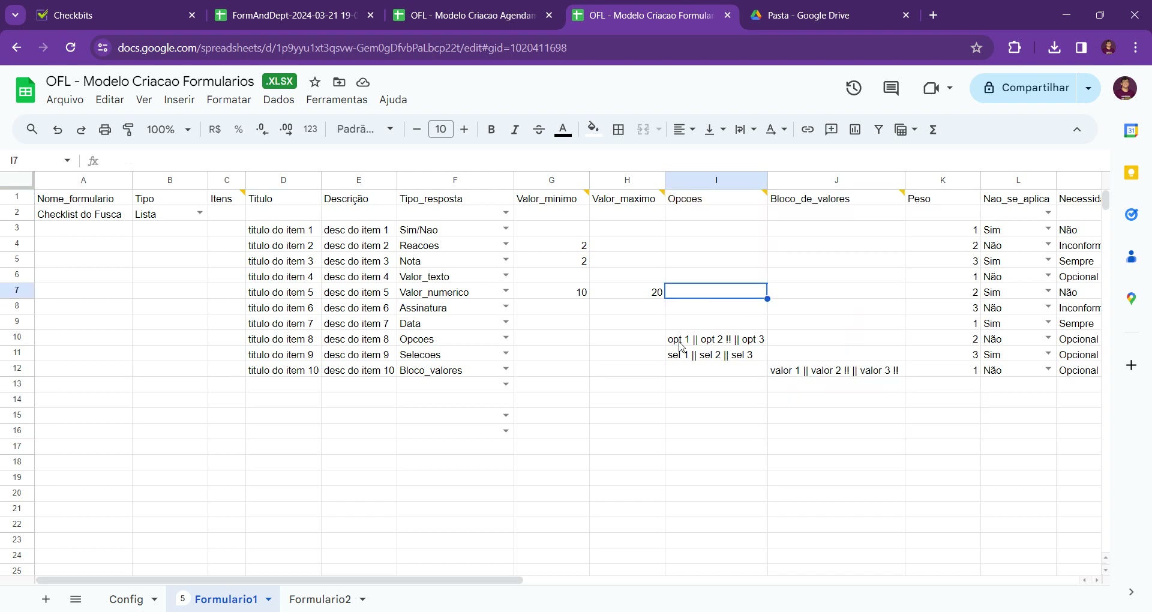Undo the last action

click(x=58, y=130)
